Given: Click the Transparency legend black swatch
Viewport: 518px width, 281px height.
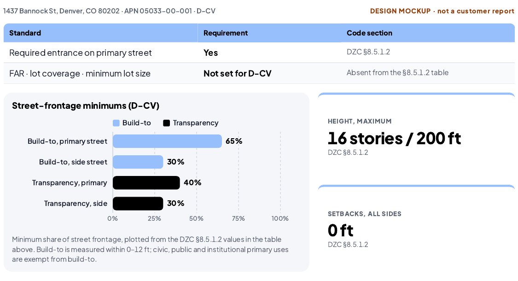Looking at the screenshot, I should [167, 123].
